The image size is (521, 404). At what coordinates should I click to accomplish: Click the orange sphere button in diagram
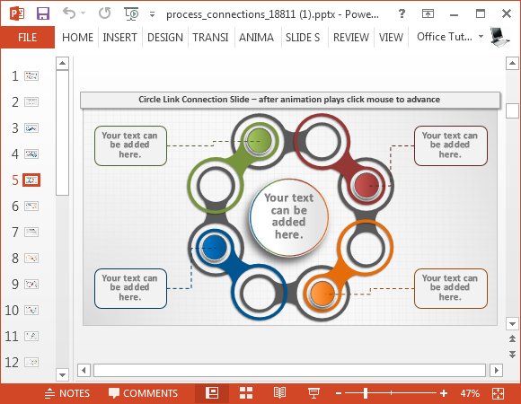(x=322, y=294)
